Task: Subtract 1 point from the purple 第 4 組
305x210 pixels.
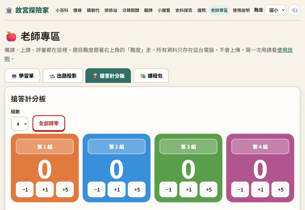Action: click(x=240, y=189)
